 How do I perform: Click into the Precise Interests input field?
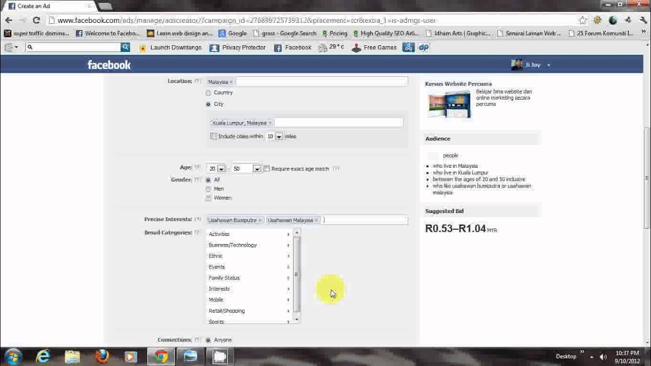(365, 220)
